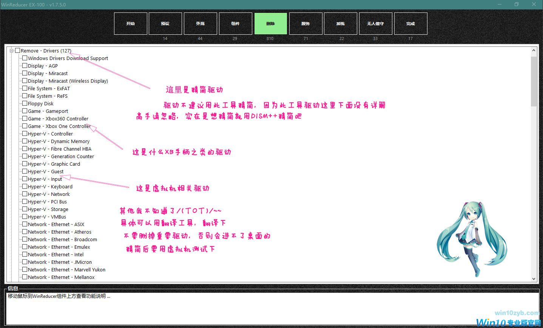Click the scroll down arrow of list
Screen dimensions: 543x328
coord(534,279)
